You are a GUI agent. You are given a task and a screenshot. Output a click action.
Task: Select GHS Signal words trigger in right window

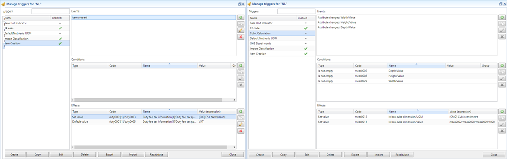[282, 44]
